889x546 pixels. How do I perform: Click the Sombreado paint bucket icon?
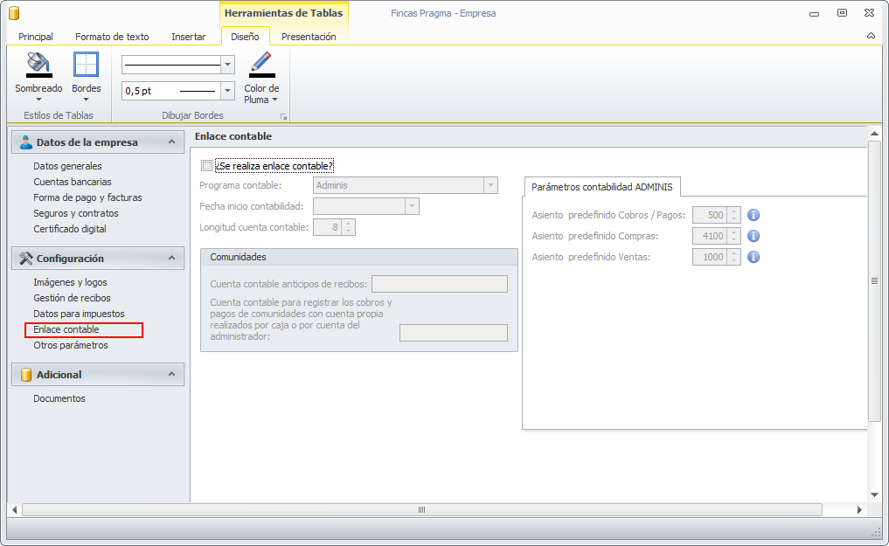point(38,66)
